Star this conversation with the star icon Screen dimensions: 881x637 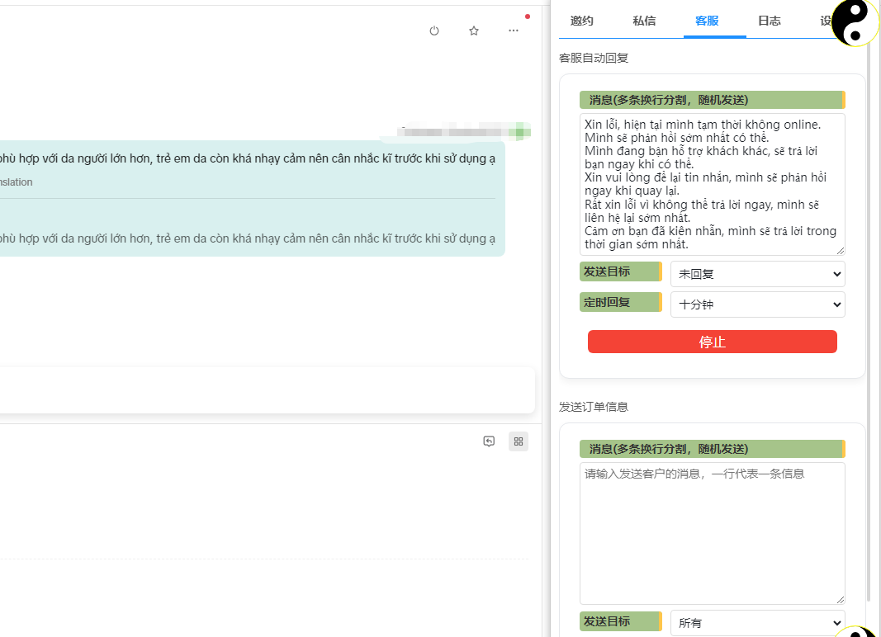[x=474, y=31]
